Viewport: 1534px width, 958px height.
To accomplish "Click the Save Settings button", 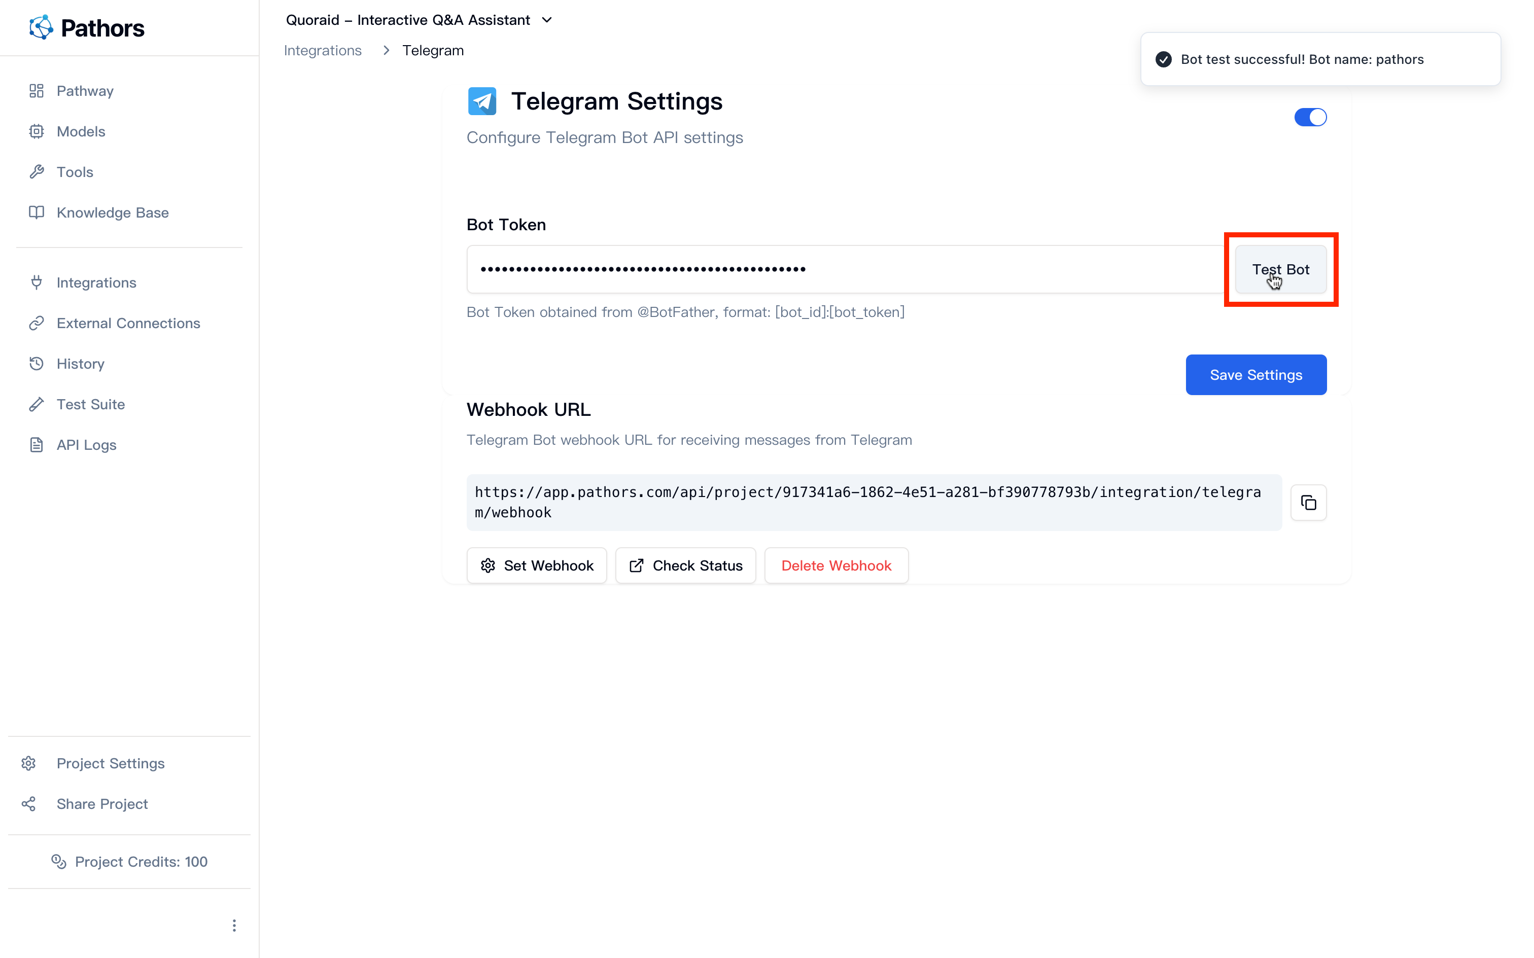I will pyautogui.click(x=1256, y=374).
